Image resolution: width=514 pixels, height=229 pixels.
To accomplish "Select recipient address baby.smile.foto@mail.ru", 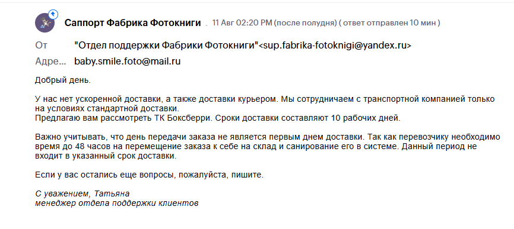I will click(x=128, y=62).
